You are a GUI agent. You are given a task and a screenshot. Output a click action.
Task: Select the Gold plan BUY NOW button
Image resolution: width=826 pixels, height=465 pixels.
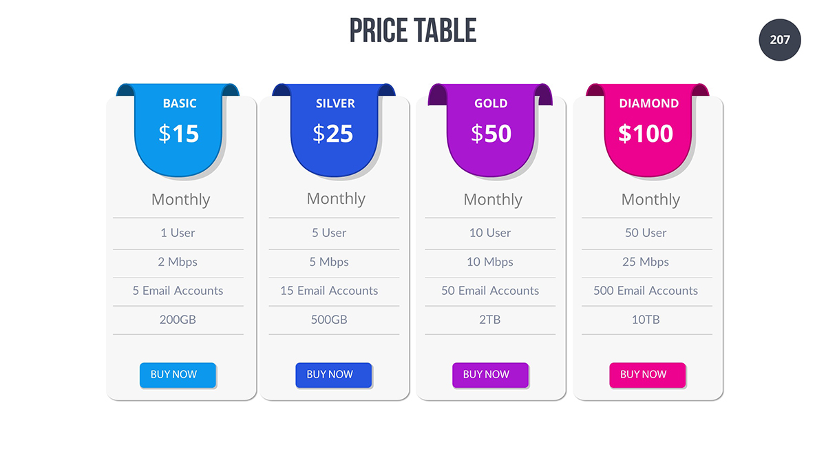tap(490, 375)
